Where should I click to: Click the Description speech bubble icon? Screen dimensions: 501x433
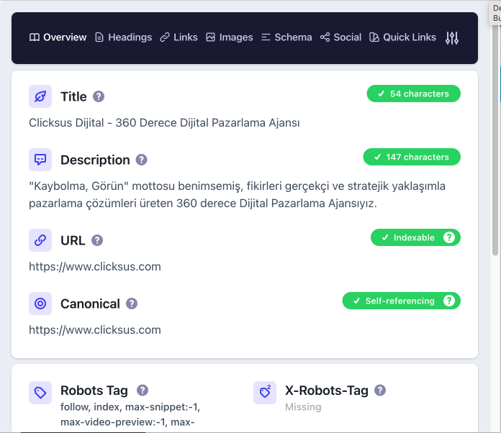(40, 160)
